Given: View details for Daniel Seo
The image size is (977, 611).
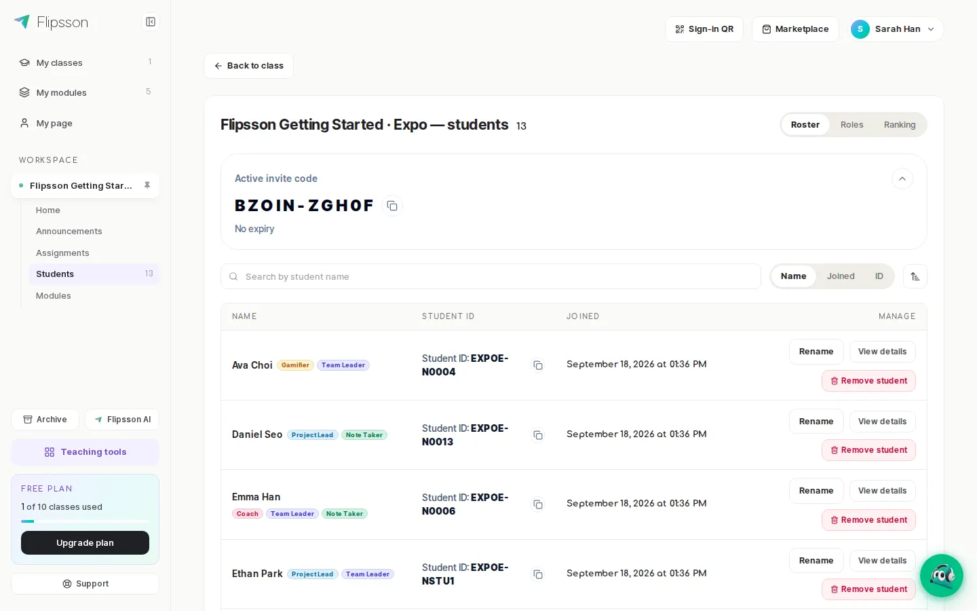Looking at the screenshot, I should click(883, 422).
